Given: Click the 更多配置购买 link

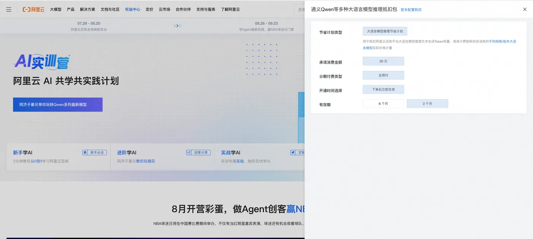Looking at the screenshot, I should point(411,10).
